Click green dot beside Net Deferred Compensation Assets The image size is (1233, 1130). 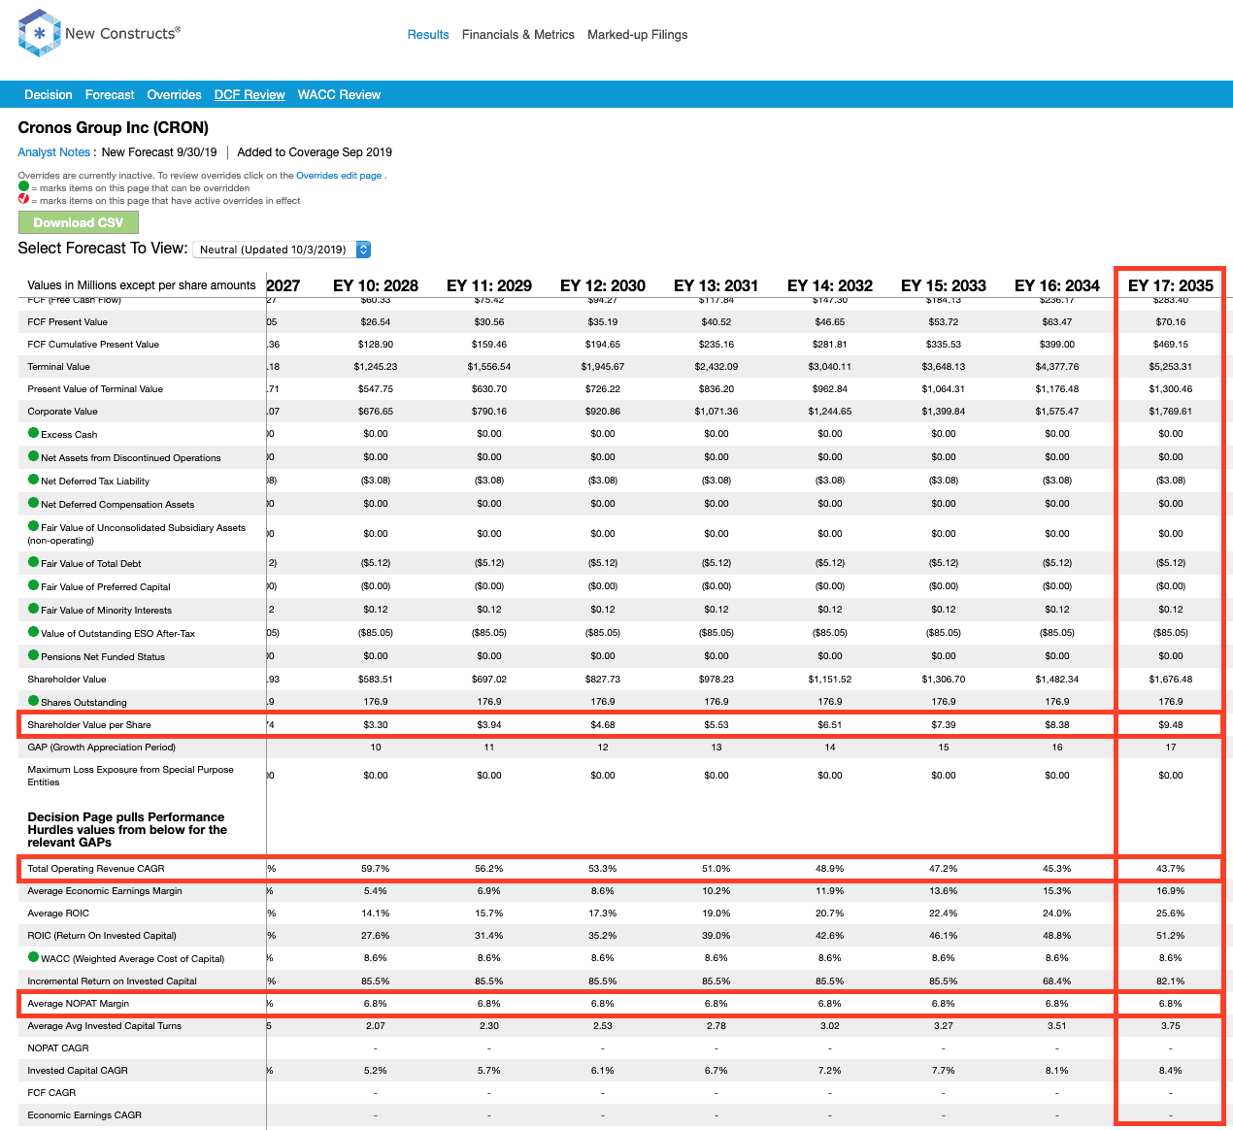point(33,503)
